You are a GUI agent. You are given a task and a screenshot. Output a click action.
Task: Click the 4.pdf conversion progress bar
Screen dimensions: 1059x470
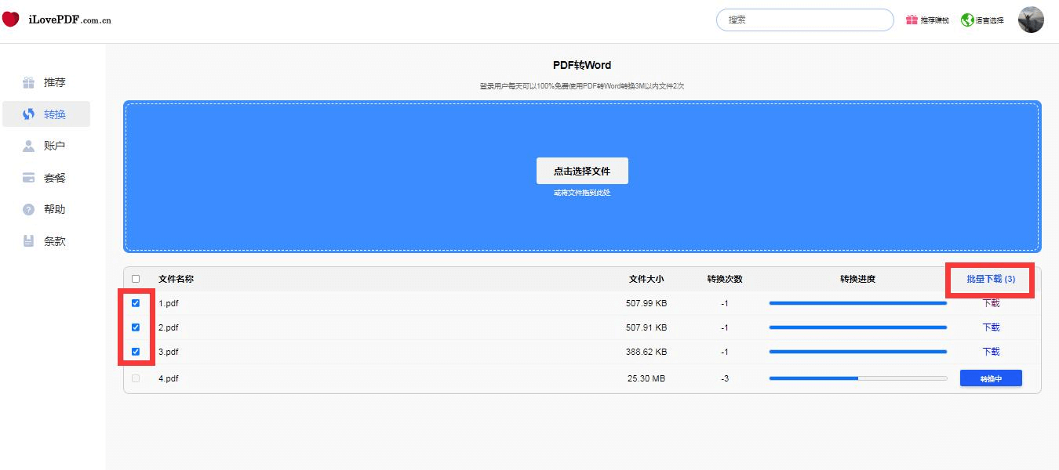858,378
